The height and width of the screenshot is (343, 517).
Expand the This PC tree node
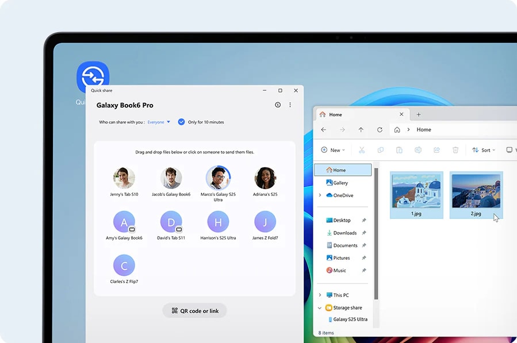(x=320, y=295)
